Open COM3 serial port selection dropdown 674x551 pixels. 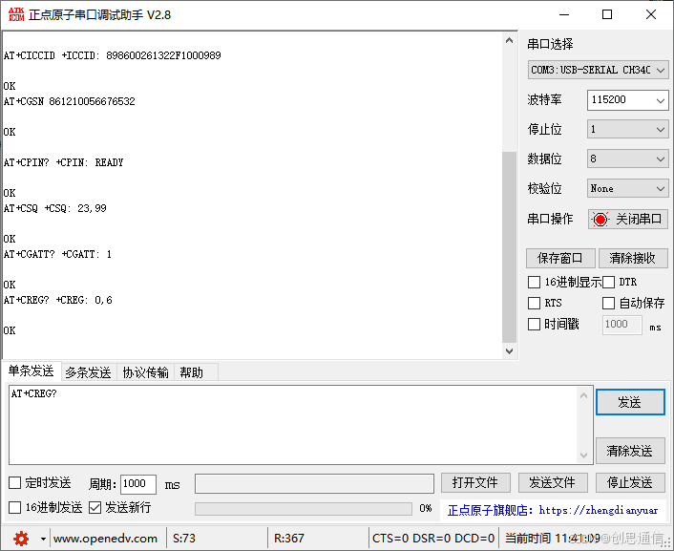click(x=598, y=70)
